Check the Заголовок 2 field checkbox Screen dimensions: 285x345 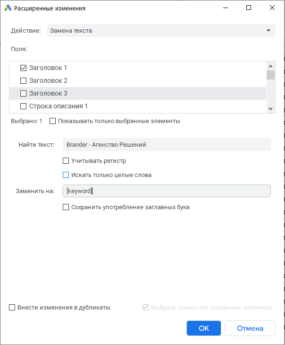(x=23, y=80)
